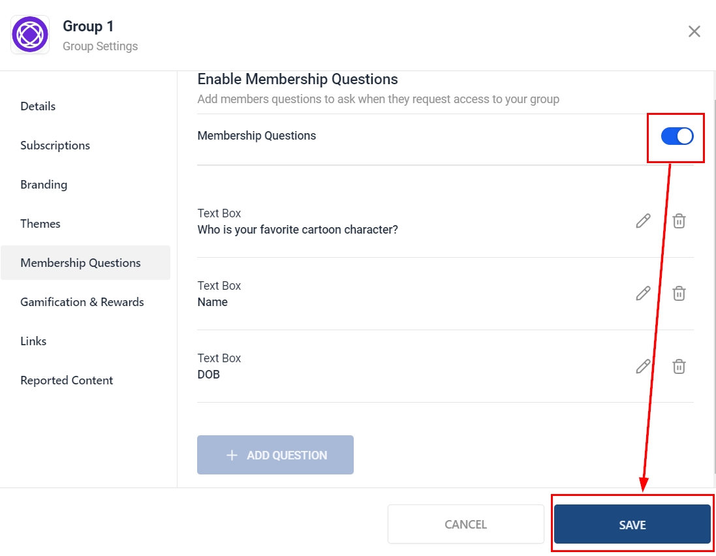Trash the Name text box question
Image resolution: width=716 pixels, height=556 pixels.
pyautogui.click(x=679, y=294)
